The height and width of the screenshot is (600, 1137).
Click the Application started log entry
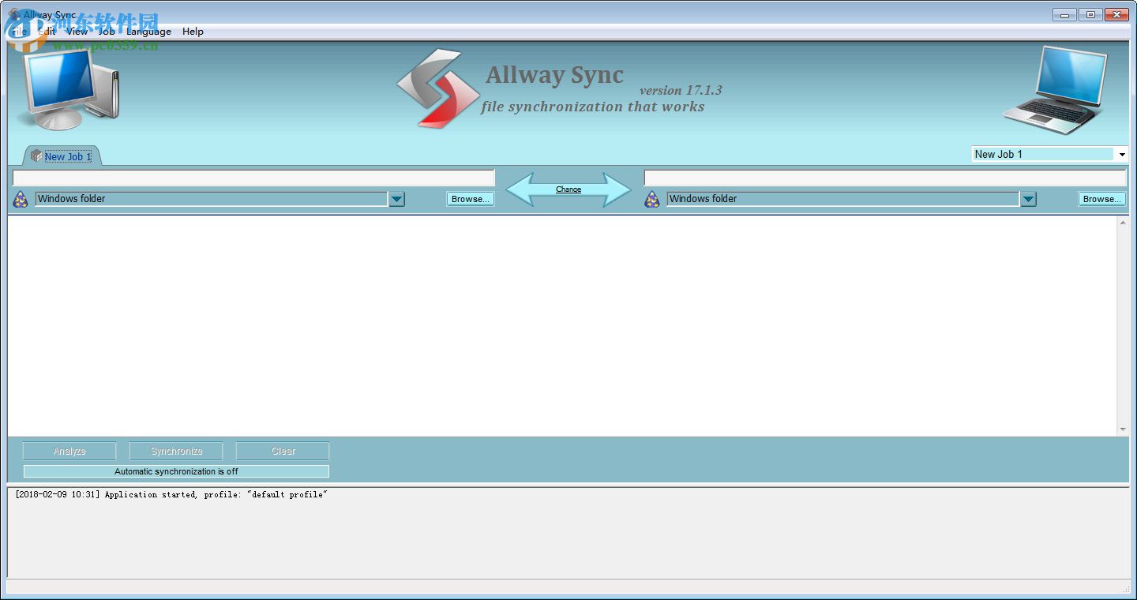point(171,495)
